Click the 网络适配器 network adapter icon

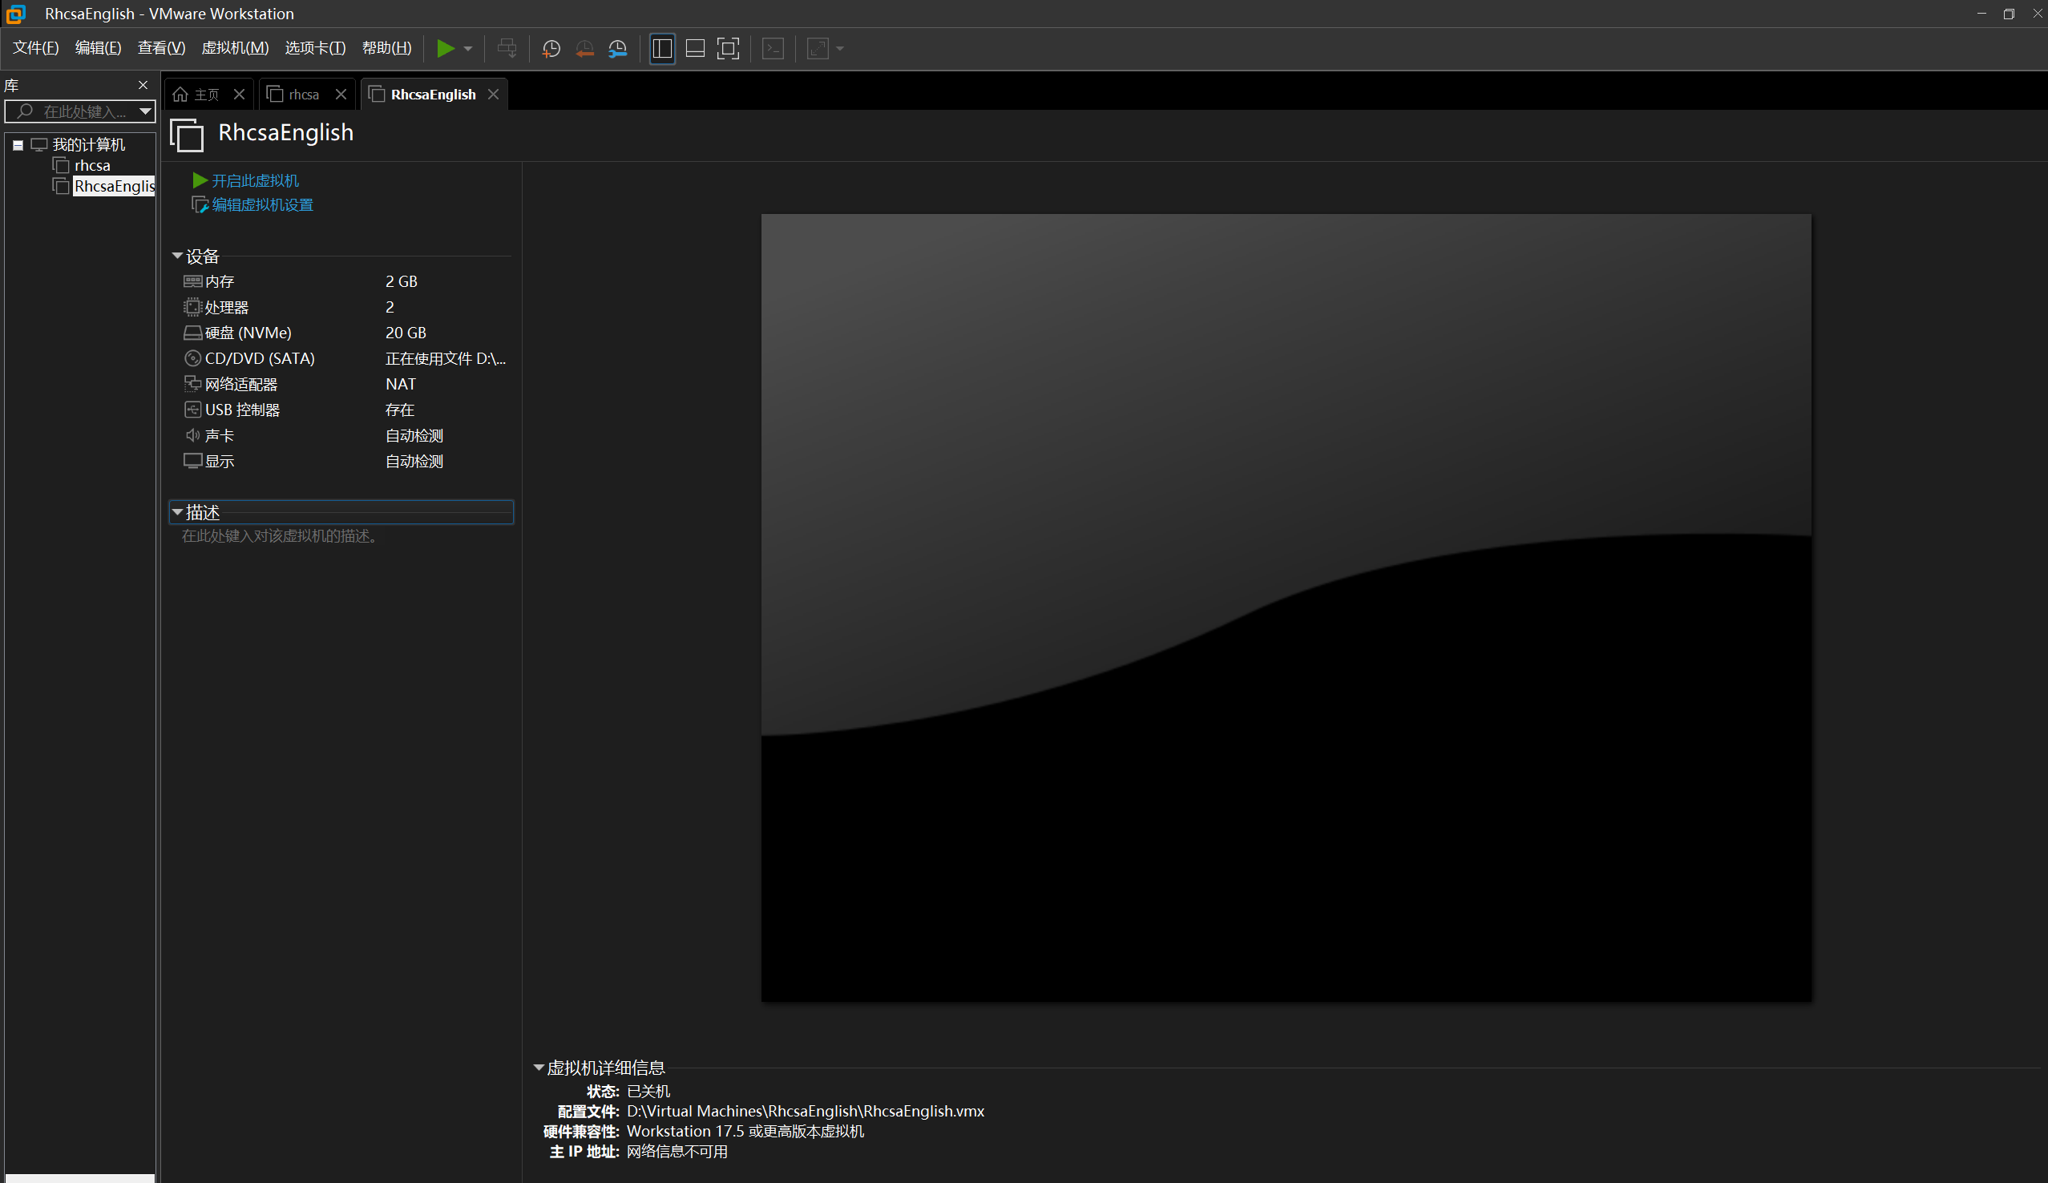[x=192, y=384]
